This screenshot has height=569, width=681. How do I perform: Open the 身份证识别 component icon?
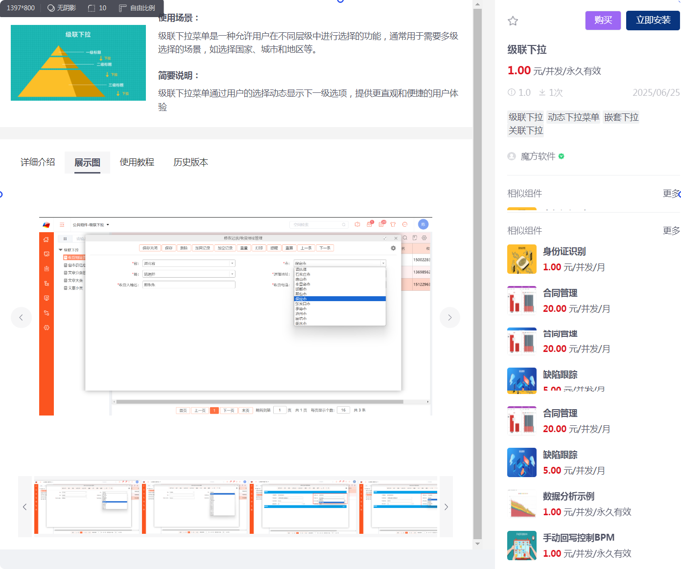coord(522,259)
